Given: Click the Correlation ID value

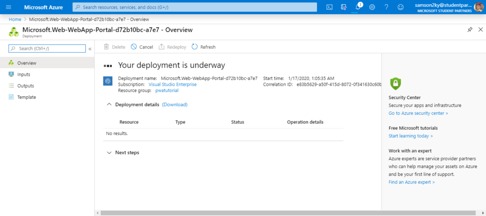Looking at the screenshot, I should click(x=339, y=84).
